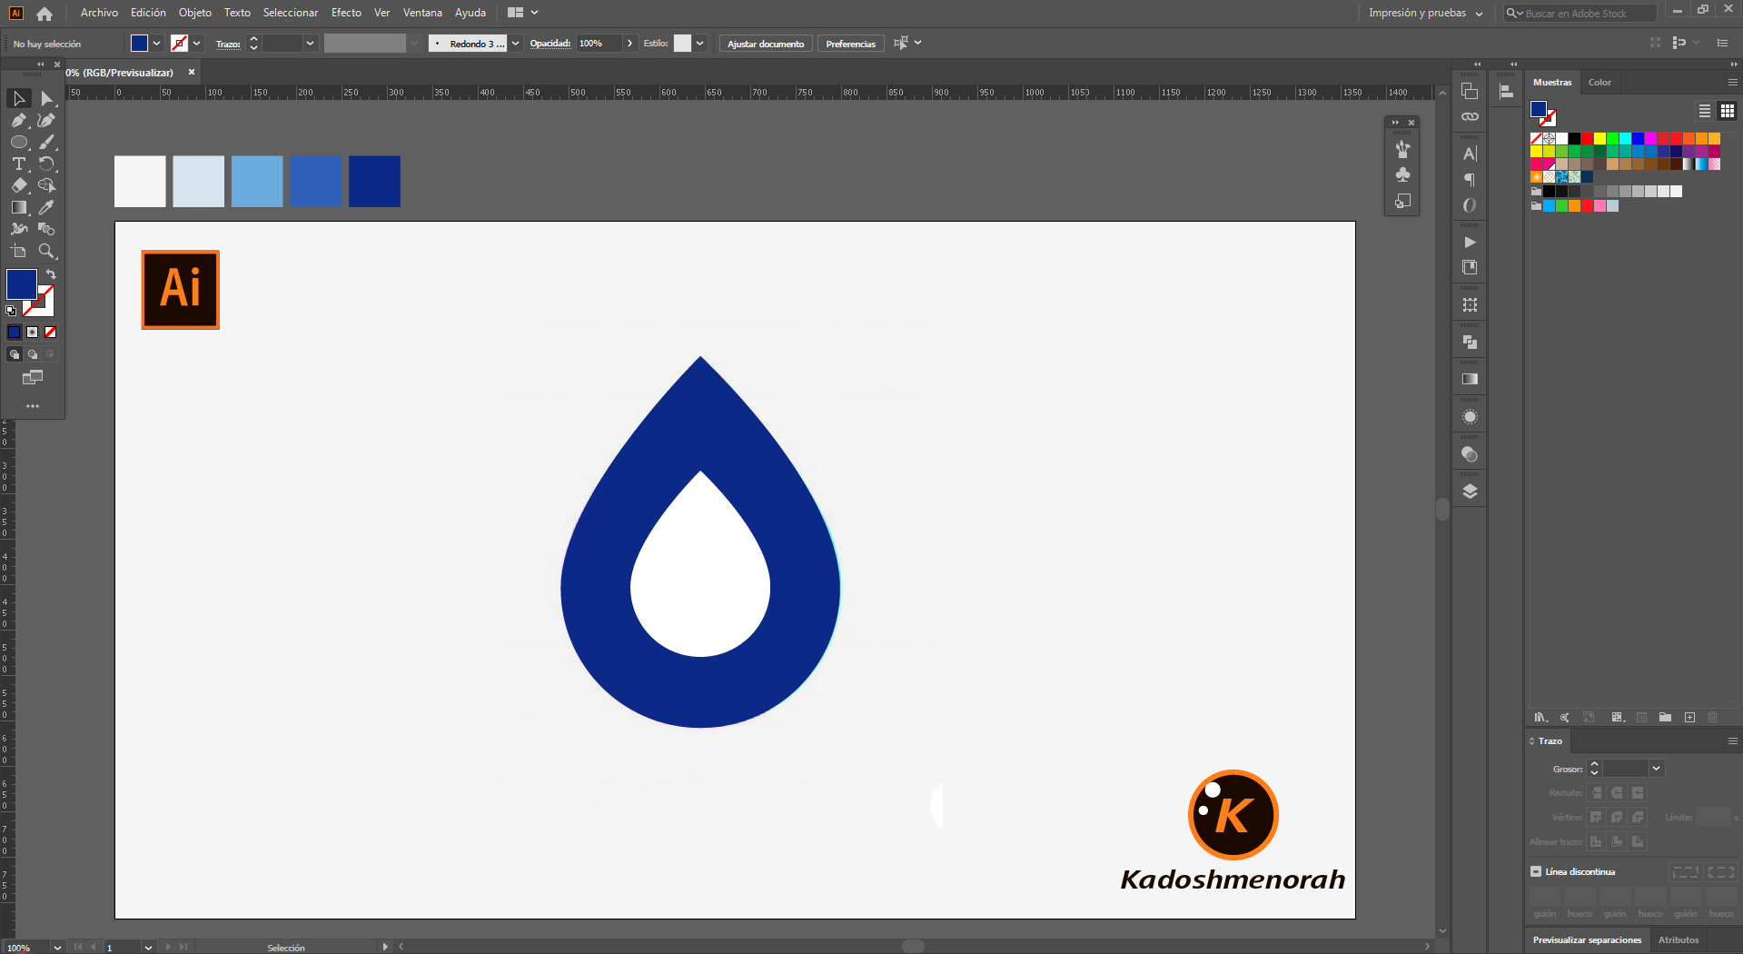This screenshot has width=1743, height=954.
Task: Select the Selection arrow tool
Action: click(19, 98)
